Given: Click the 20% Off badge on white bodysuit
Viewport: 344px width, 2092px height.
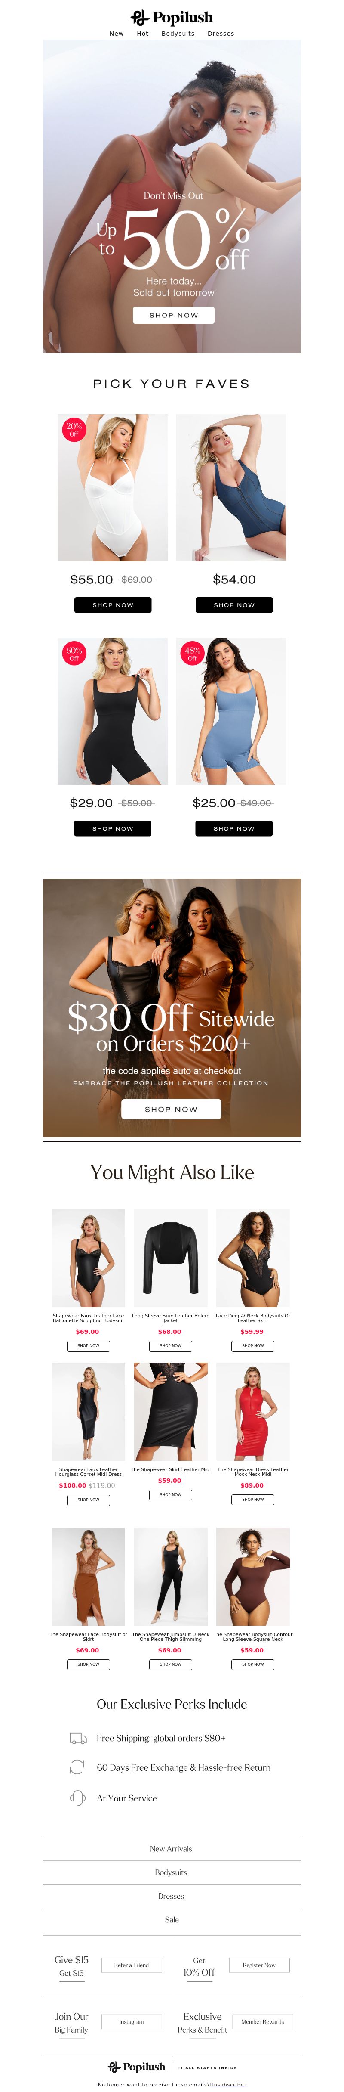Looking at the screenshot, I should [74, 430].
